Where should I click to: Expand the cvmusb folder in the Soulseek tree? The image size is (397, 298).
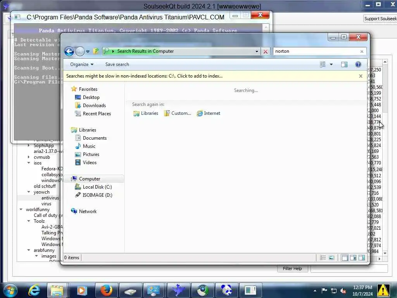pyautogui.click(x=29, y=157)
